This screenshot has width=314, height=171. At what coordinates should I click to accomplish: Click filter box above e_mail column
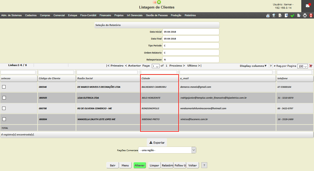tap(226, 72)
